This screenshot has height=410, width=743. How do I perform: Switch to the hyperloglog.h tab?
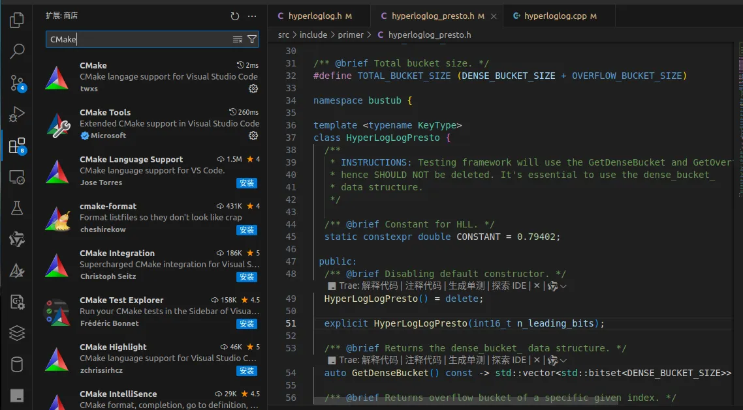tap(315, 16)
